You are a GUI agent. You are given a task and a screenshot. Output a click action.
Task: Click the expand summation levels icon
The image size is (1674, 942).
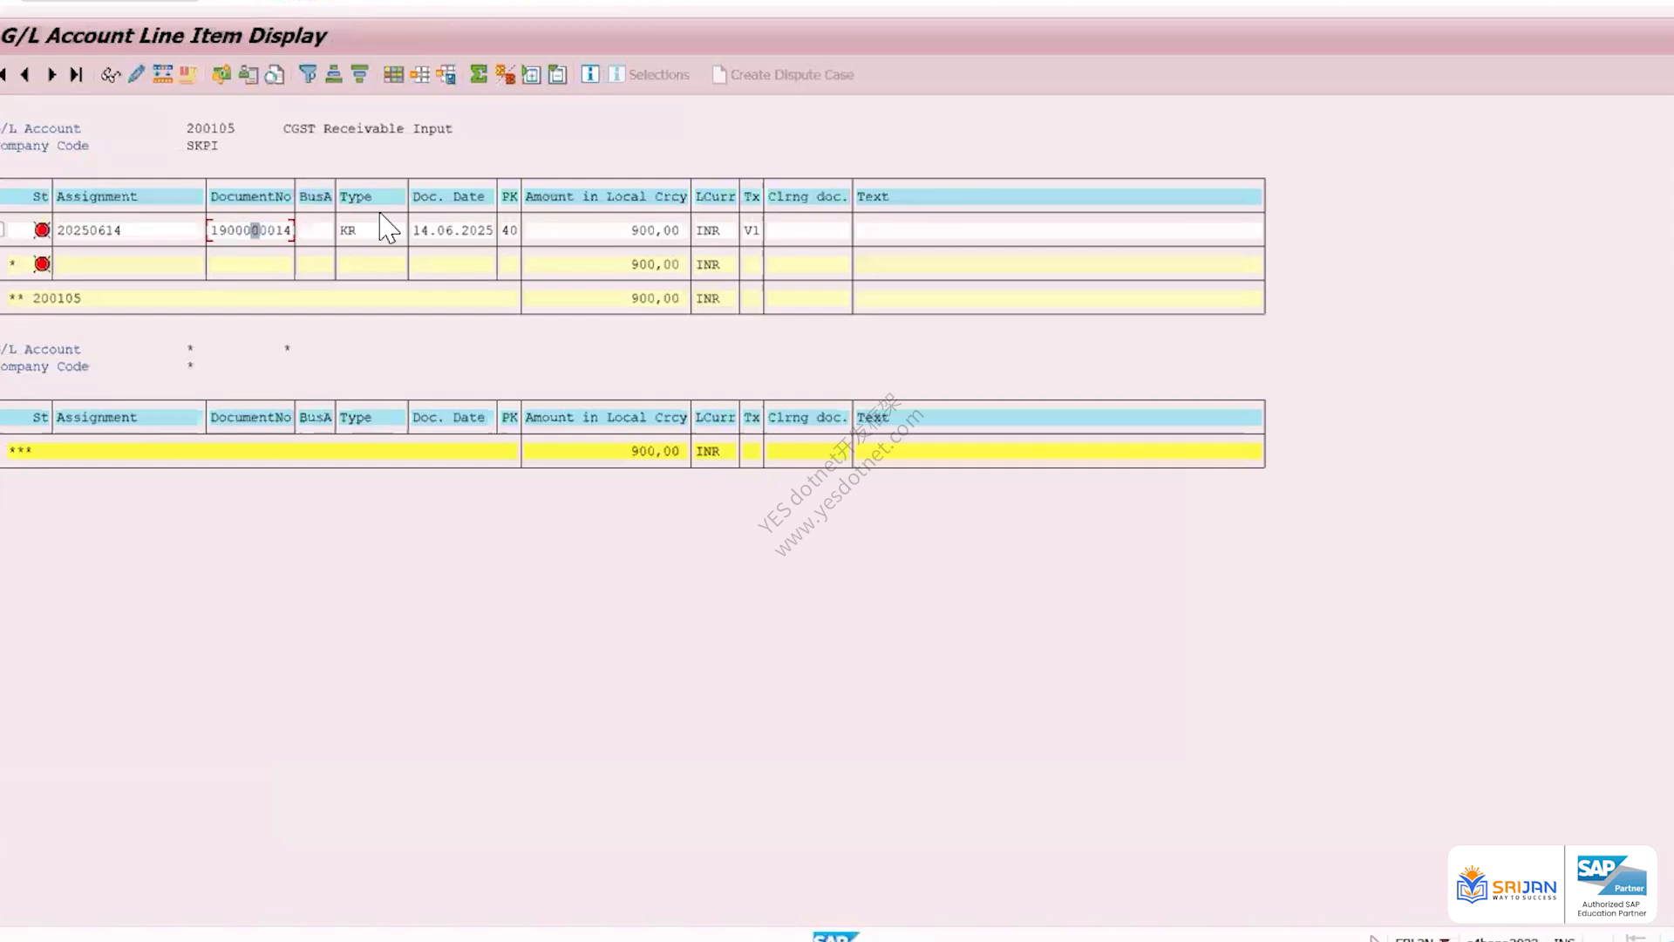coord(531,75)
